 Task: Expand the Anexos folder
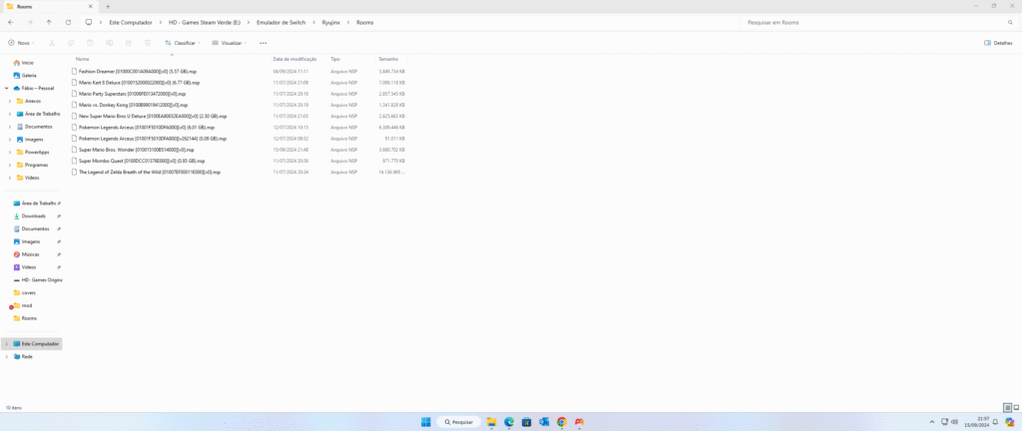pyautogui.click(x=10, y=101)
